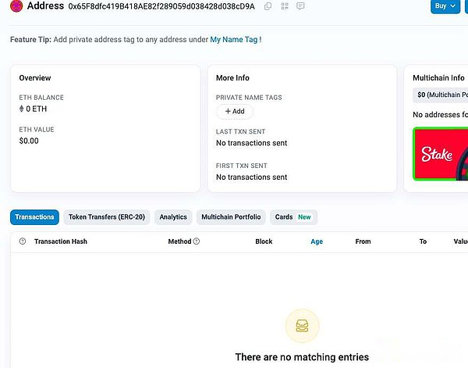This screenshot has width=468, height=368.
Task: Click the More Info card heading
Action: pyautogui.click(x=232, y=77)
